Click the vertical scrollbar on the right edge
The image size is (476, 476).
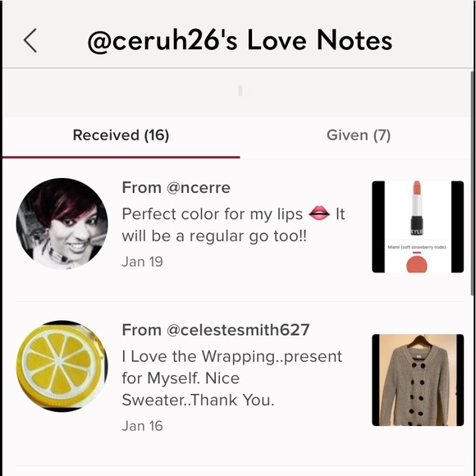(x=473, y=183)
